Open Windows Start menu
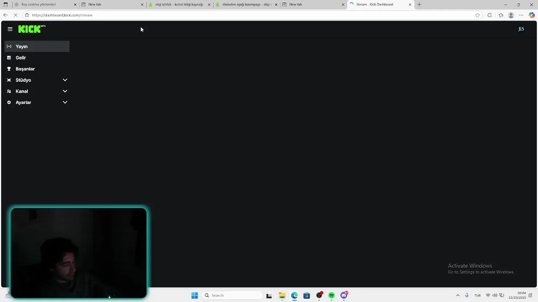538x302 pixels. coord(195,295)
